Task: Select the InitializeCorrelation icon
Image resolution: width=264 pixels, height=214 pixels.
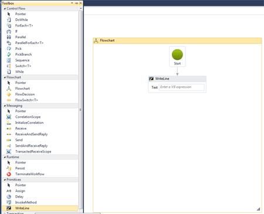Action: 9,123
